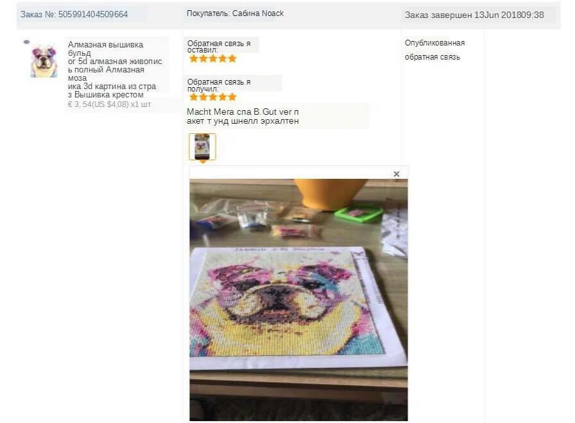Click the small blue dot icon above product
Image resolution: width=575 pixels, height=423 pixels.
pos(26,42)
